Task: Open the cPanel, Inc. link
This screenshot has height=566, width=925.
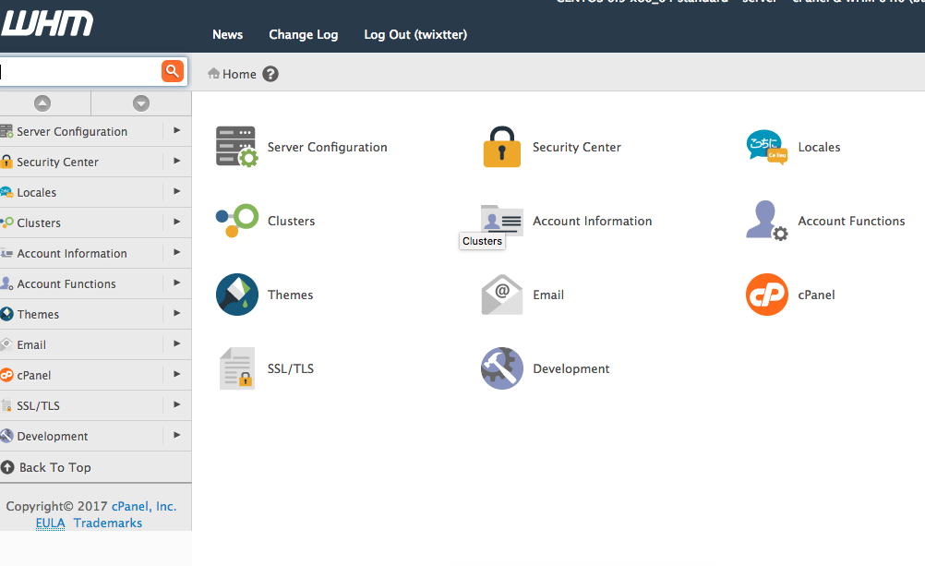Action: 144,506
